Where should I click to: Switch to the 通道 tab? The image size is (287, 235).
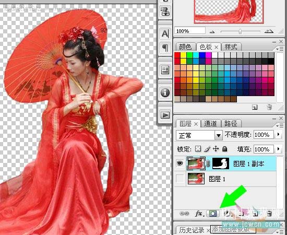[210, 124]
